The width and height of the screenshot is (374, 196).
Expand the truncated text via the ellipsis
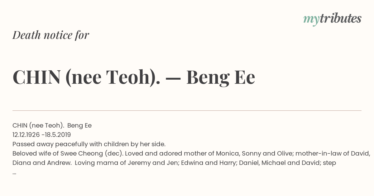pos(14,173)
